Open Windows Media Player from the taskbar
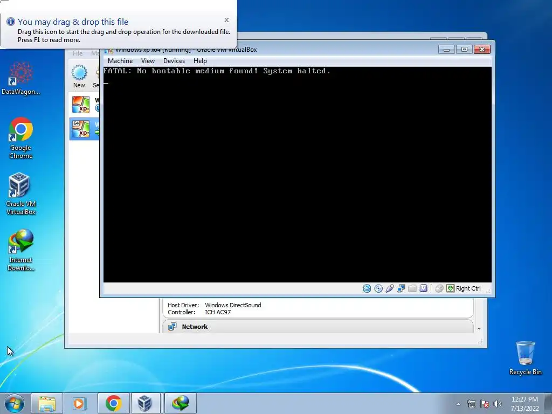The width and height of the screenshot is (552, 414). click(x=80, y=403)
